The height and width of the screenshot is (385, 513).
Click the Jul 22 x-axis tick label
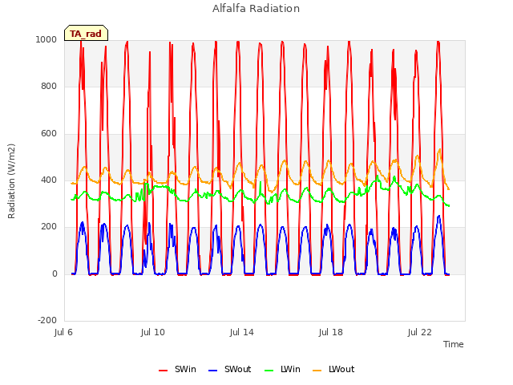coord(420,332)
